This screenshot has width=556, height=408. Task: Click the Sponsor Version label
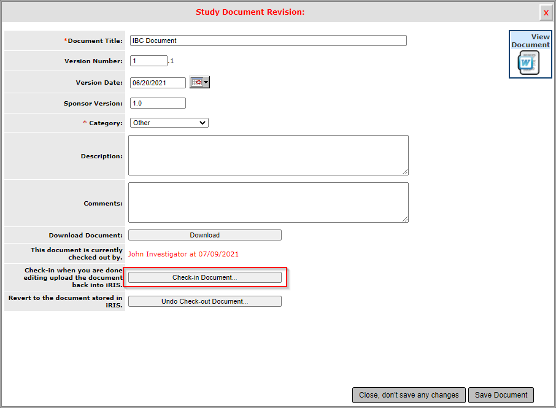point(93,103)
